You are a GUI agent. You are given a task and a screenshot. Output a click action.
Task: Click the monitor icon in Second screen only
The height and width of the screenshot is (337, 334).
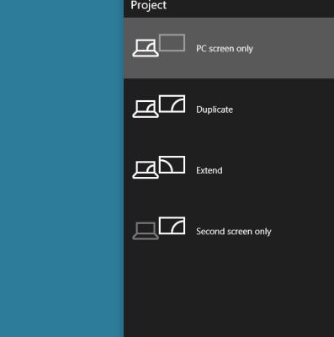(172, 225)
